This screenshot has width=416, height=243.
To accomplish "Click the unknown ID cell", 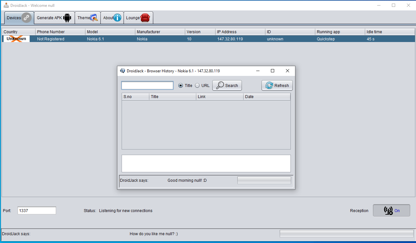I will tap(290, 39).
